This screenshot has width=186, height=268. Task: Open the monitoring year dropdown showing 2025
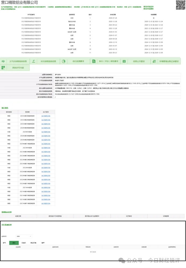coord(24,236)
